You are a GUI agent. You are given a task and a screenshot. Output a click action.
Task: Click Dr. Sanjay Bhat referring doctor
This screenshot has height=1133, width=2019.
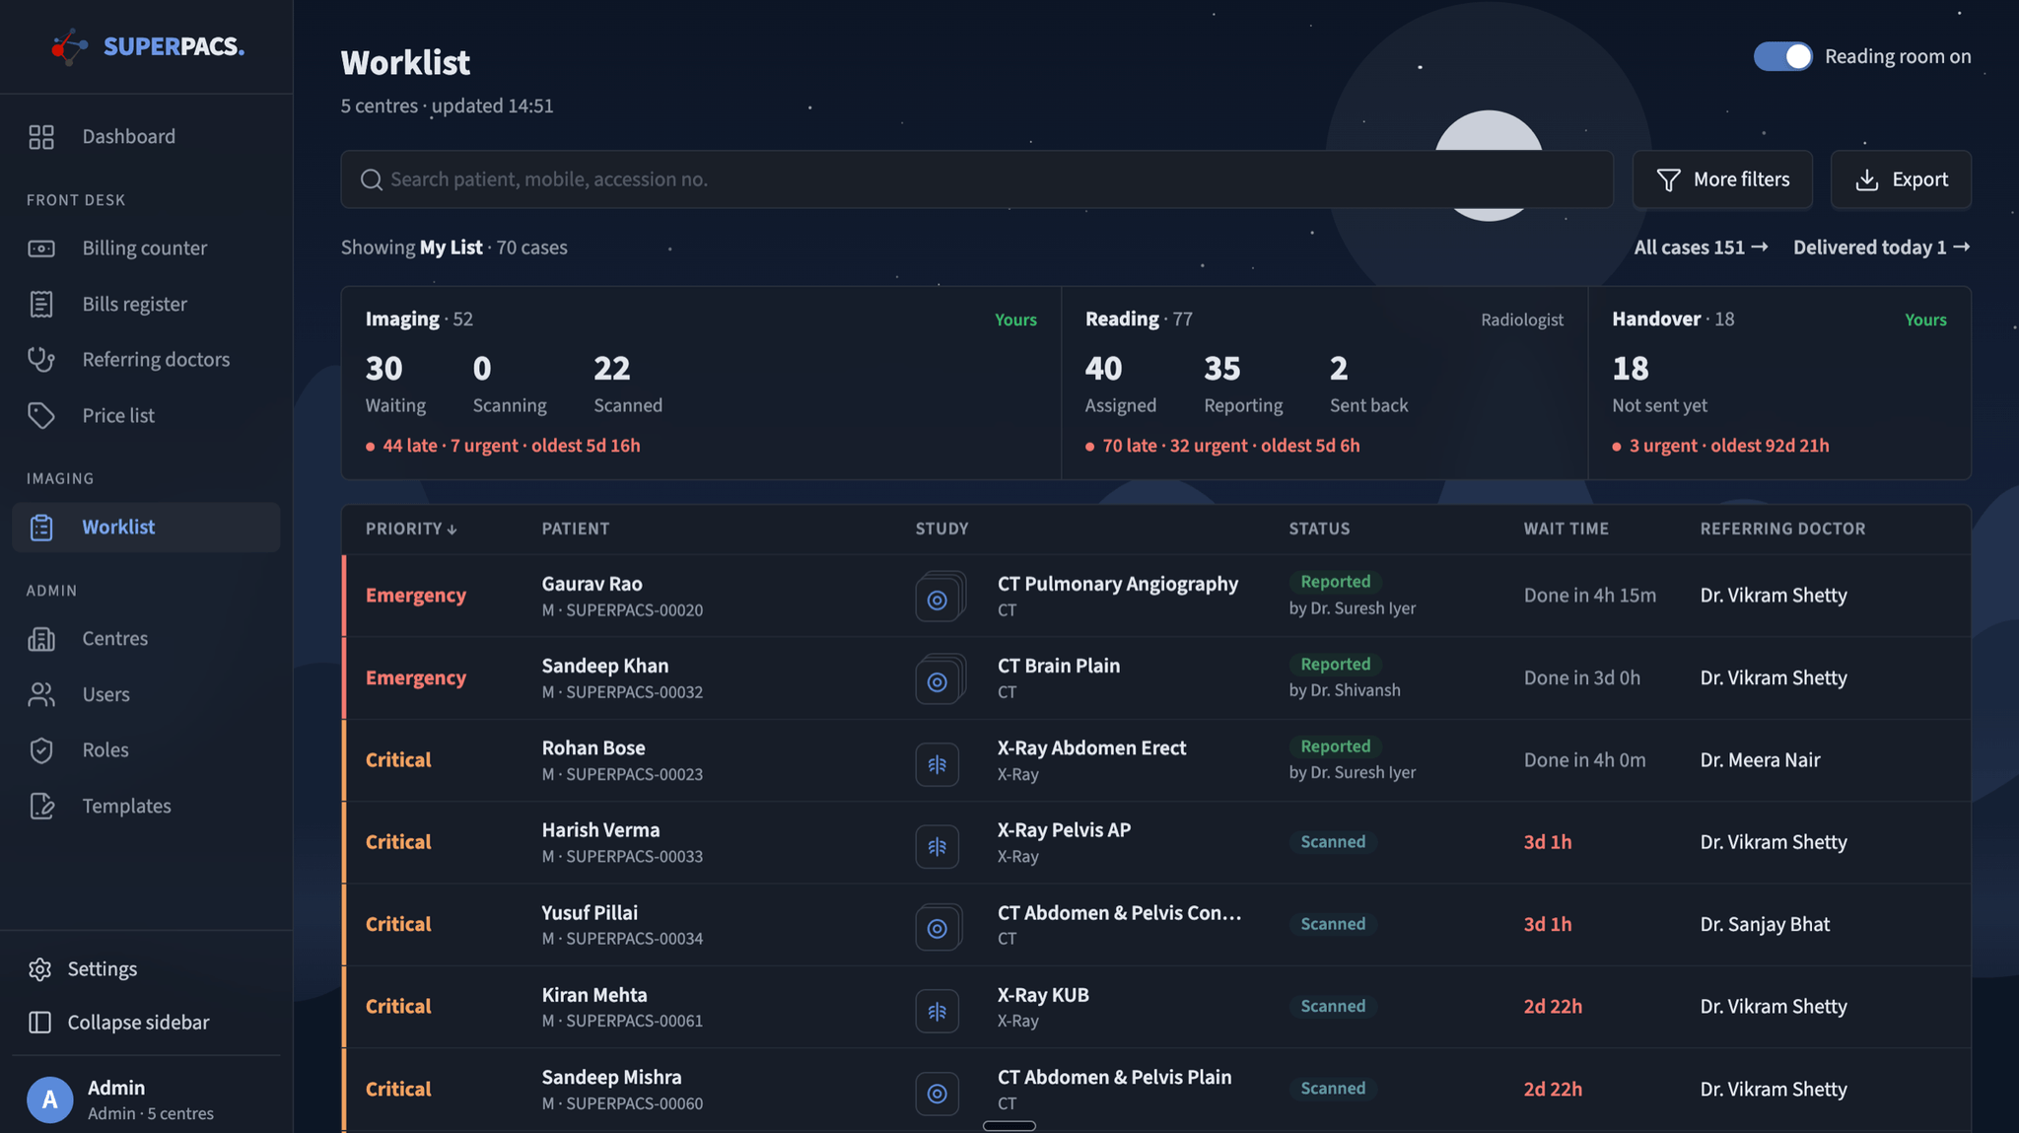[1765, 925]
